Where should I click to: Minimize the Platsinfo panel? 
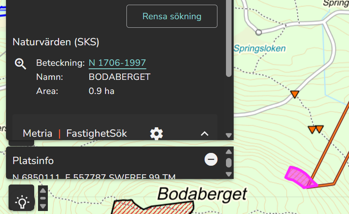tap(211, 159)
